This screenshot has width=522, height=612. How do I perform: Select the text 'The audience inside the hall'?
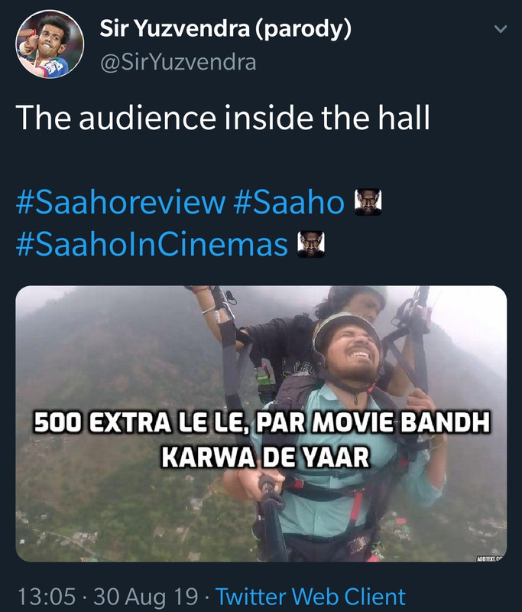(x=223, y=117)
